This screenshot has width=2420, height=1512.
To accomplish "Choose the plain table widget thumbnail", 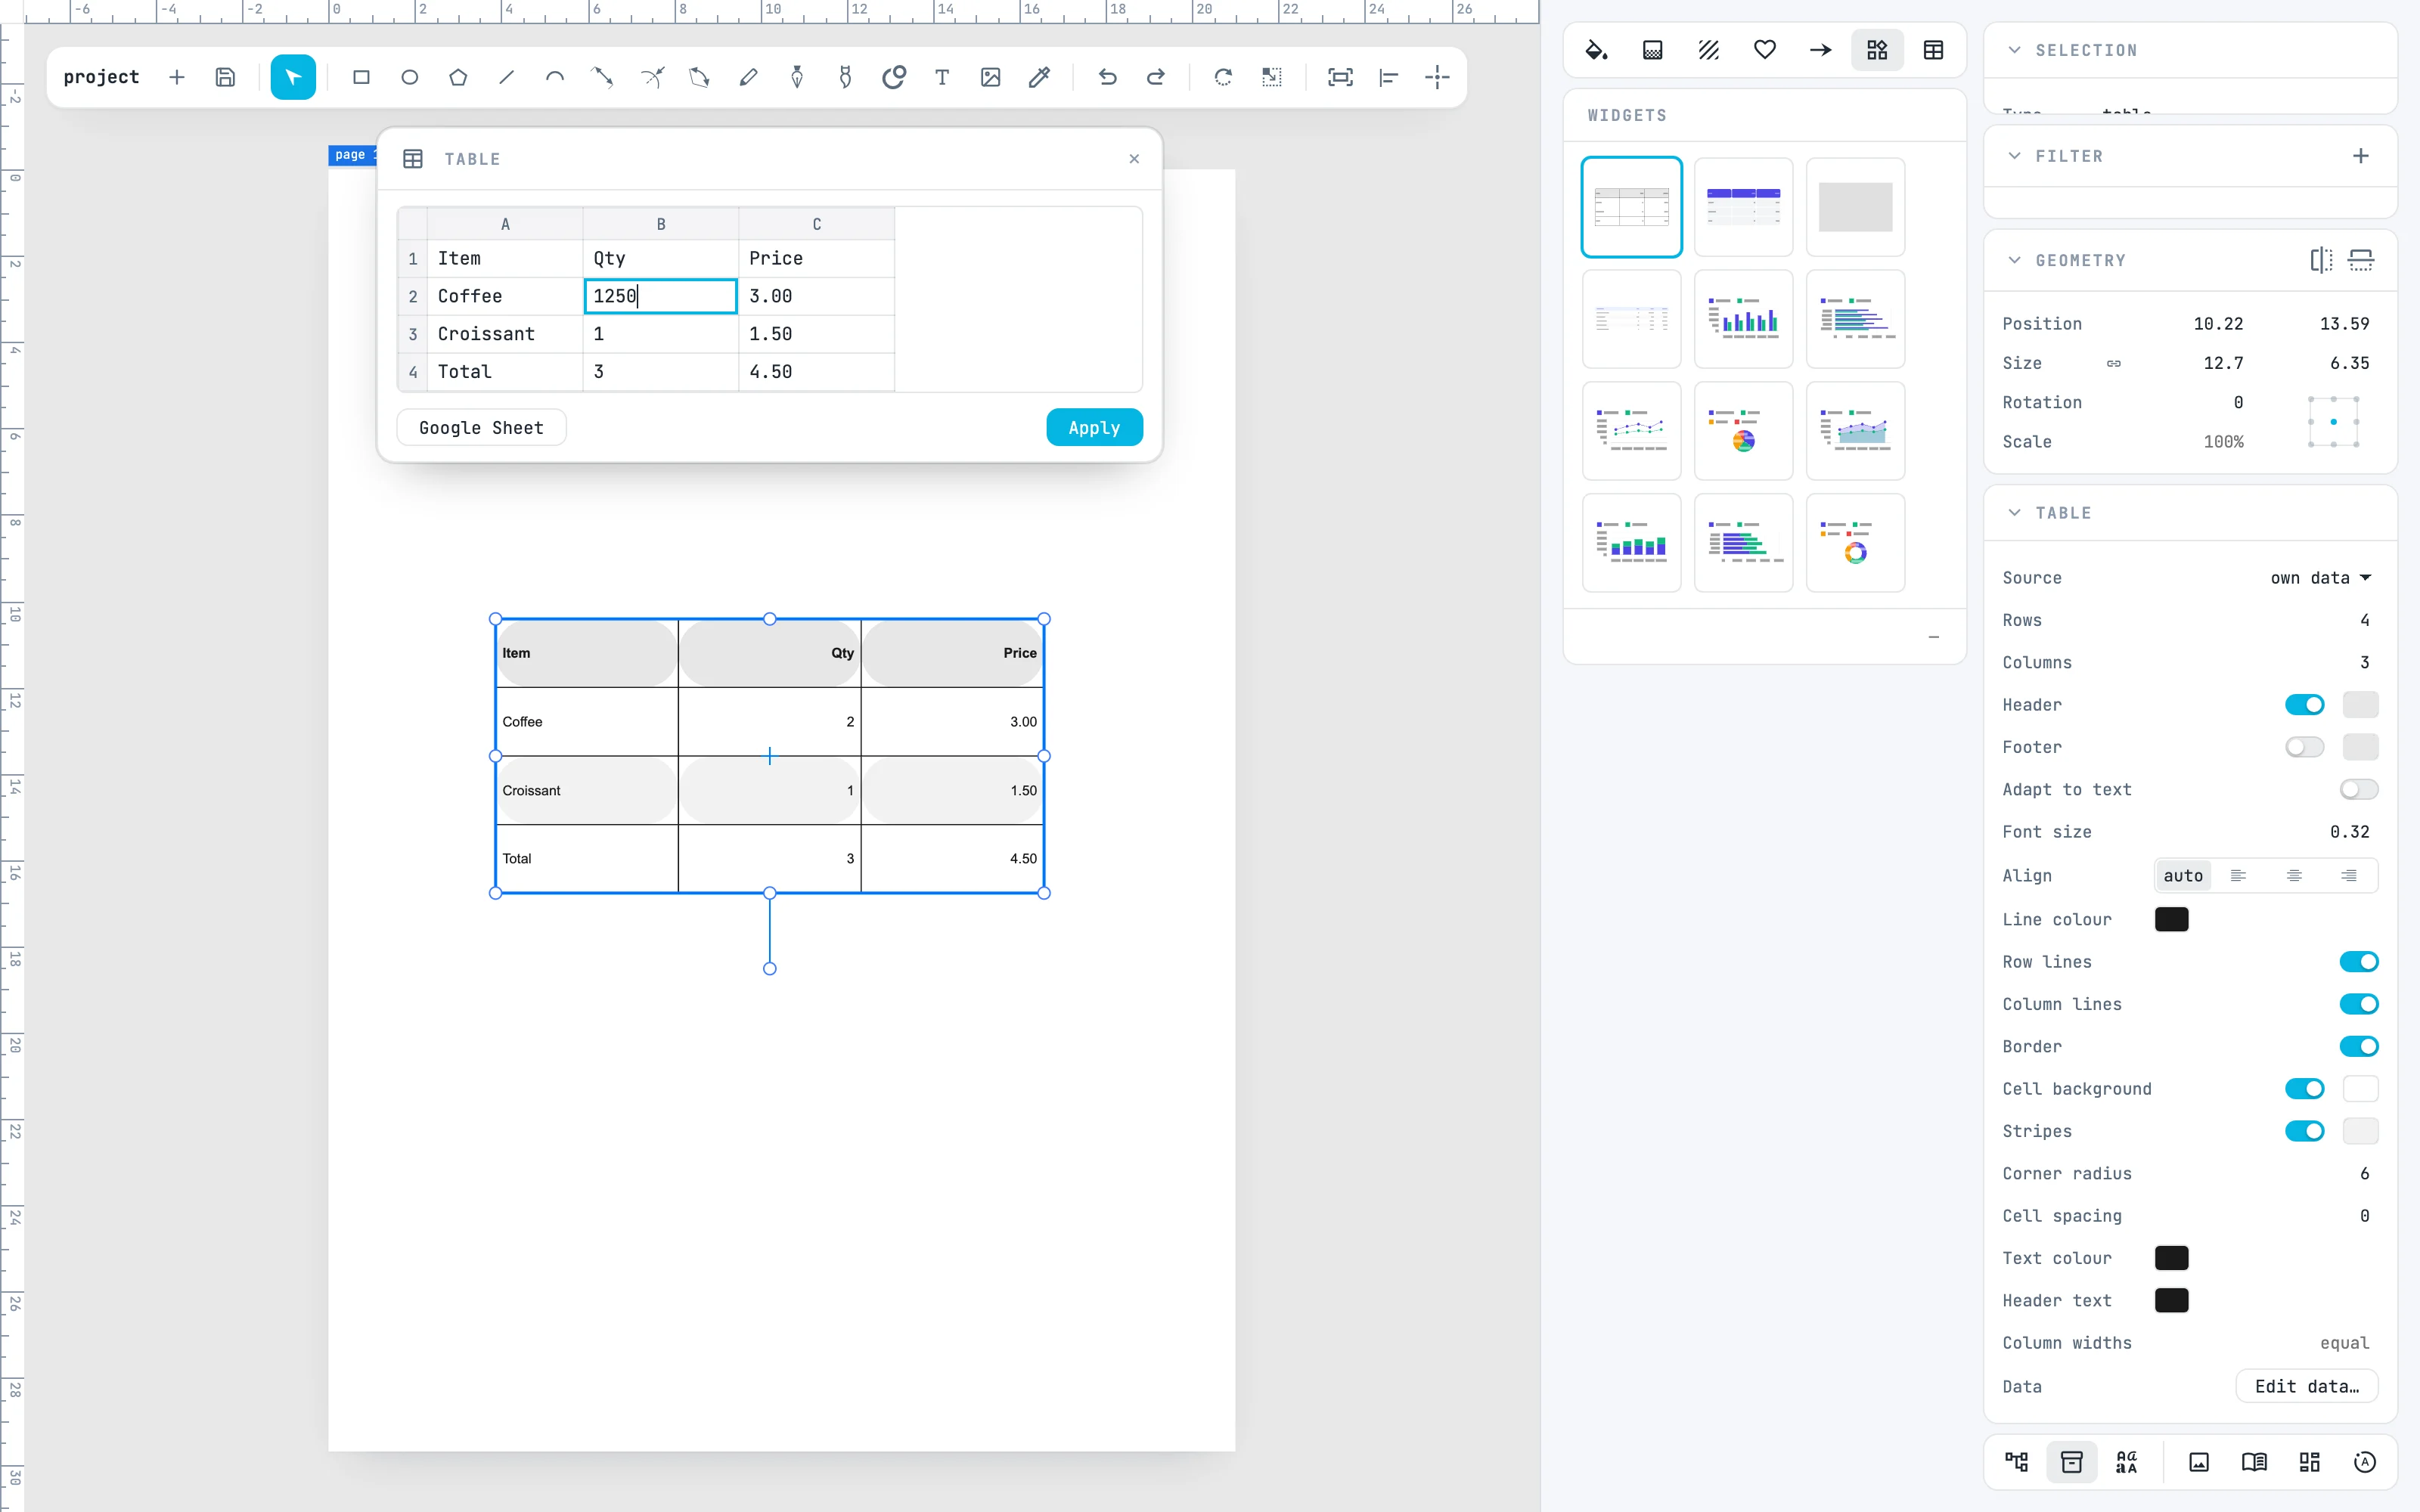I will (x=1631, y=207).
